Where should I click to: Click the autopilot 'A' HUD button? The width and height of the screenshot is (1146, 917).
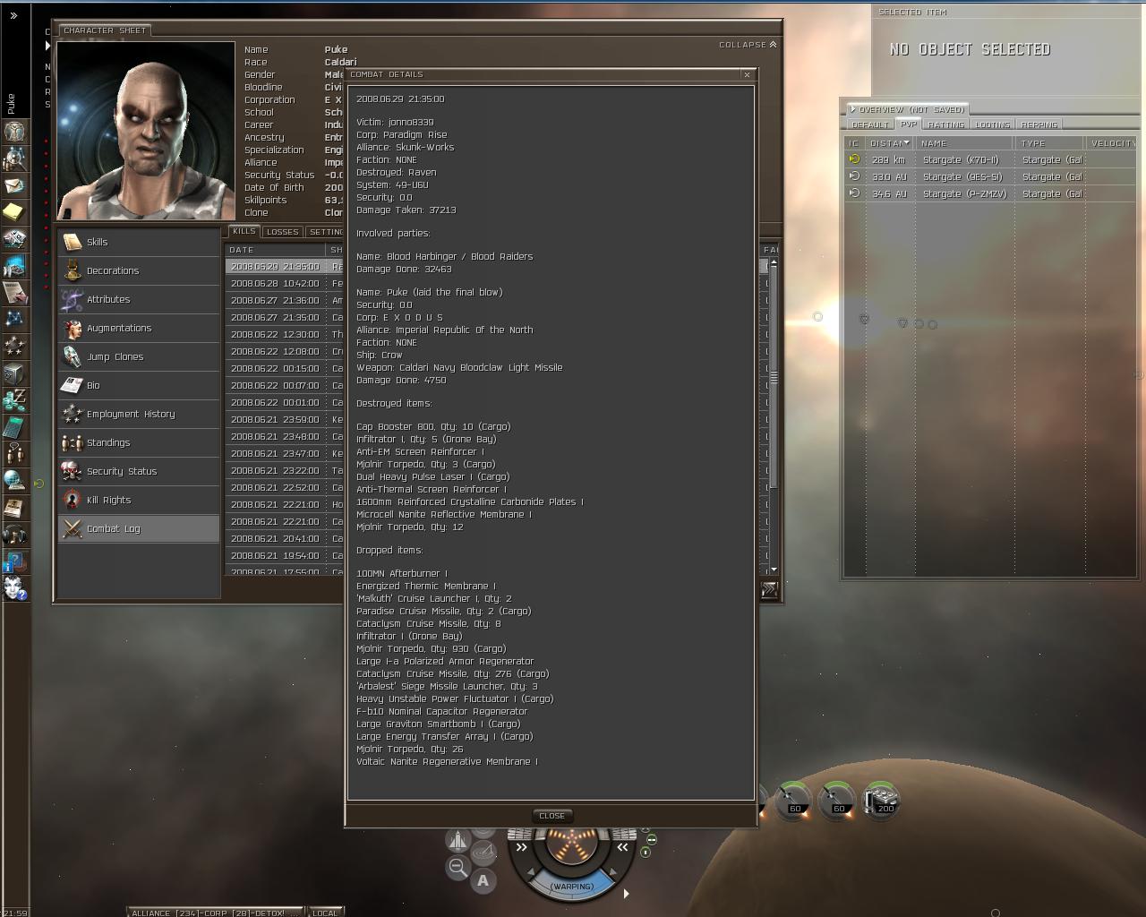[x=483, y=880]
